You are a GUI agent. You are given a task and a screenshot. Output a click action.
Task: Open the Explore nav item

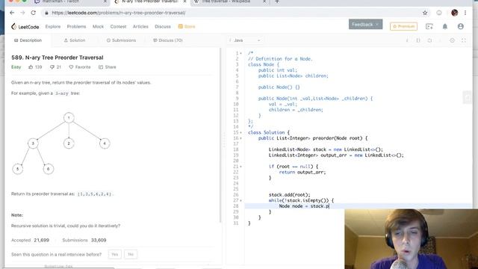(53, 27)
